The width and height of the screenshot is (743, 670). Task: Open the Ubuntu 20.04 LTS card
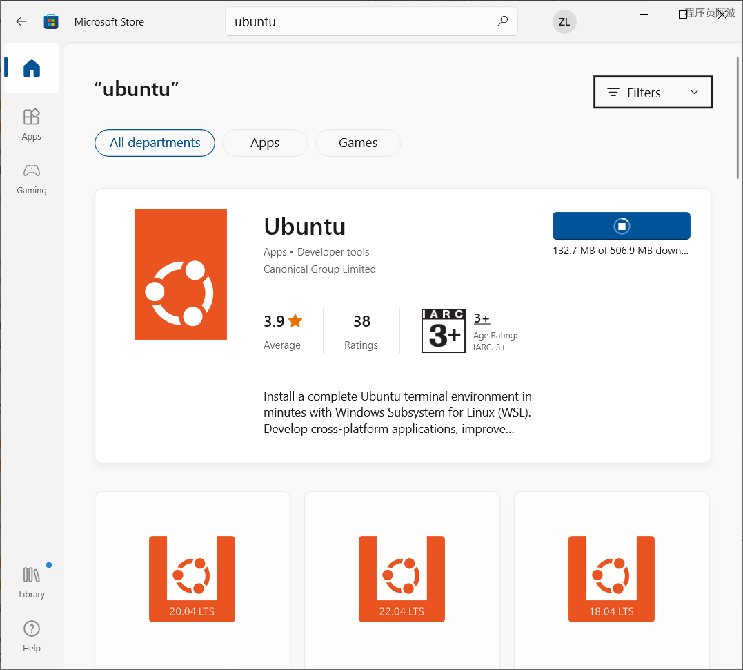[x=192, y=579]
